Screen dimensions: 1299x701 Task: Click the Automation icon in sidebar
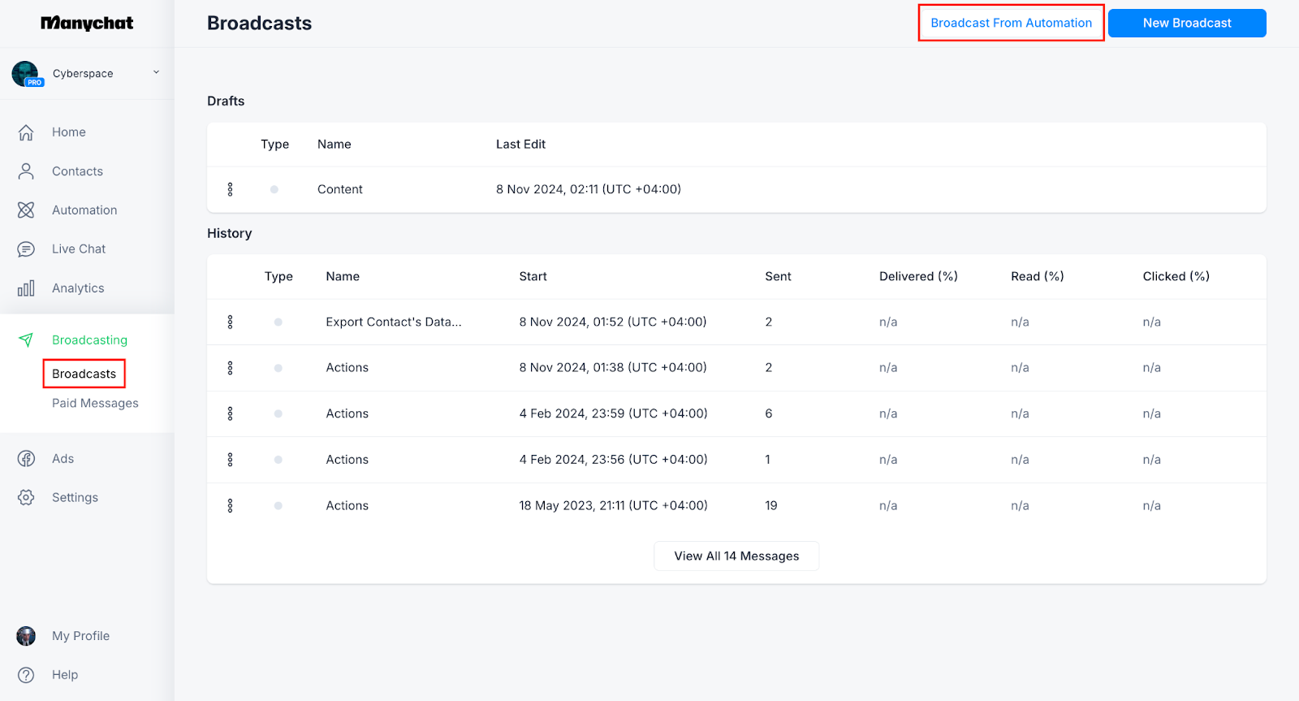(26, 210)
